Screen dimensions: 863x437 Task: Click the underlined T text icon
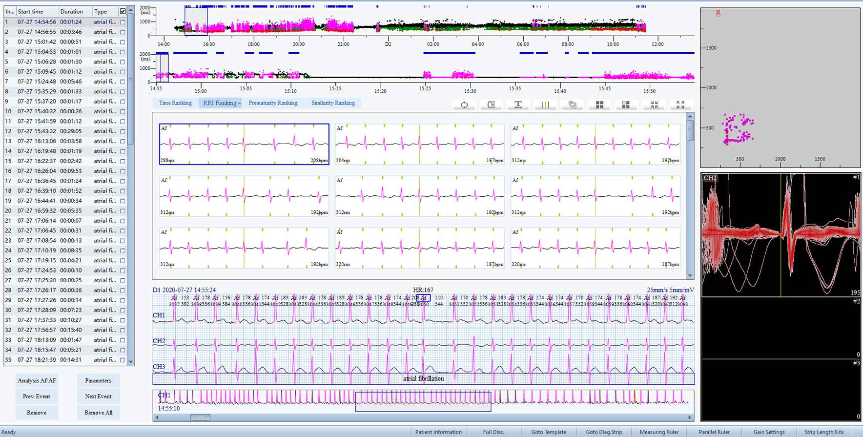tap(518, 105)
